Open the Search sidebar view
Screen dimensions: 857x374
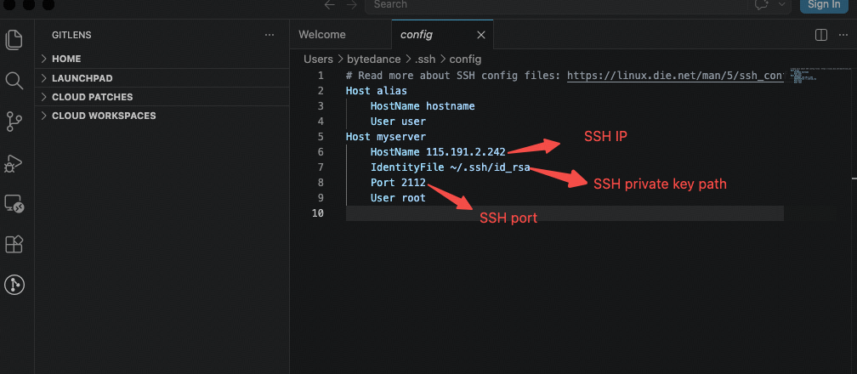(14, 81)
